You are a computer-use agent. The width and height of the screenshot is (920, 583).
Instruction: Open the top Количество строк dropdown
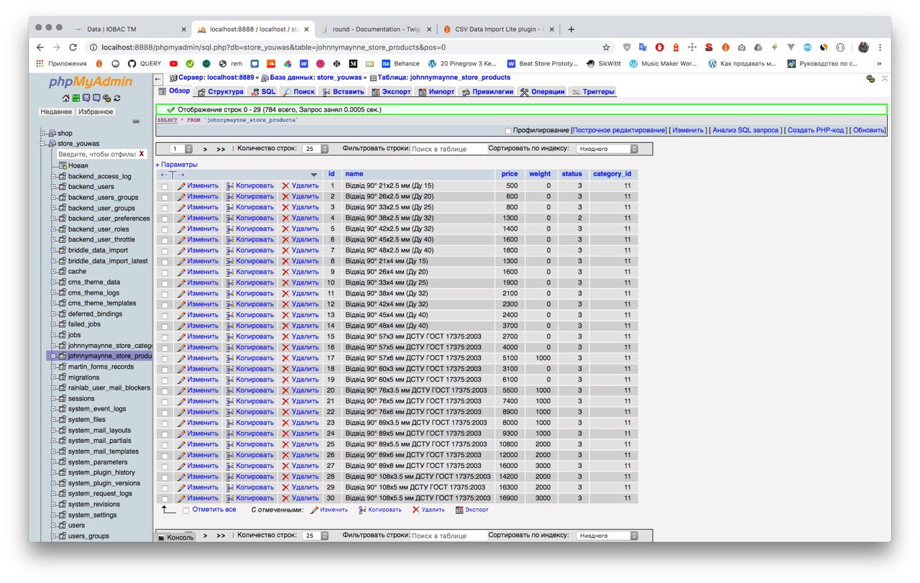click(x=315, y=149)
